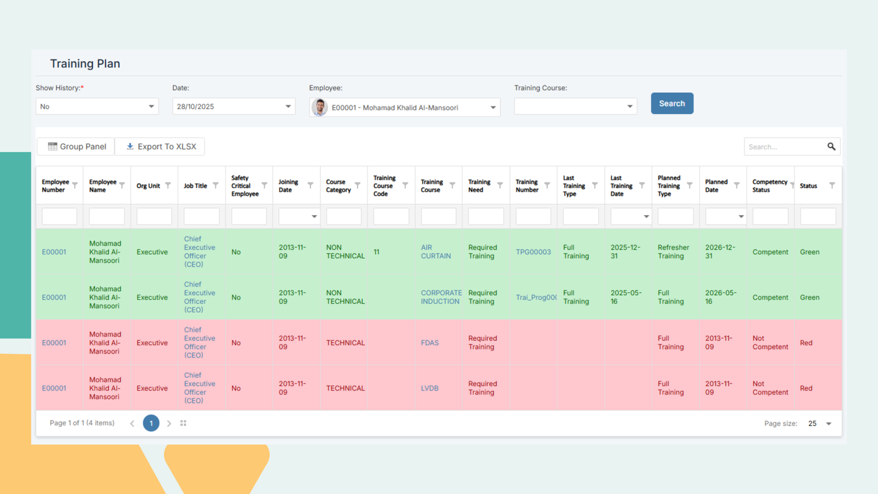
Task: Open the TPG00003 training number link
Action: click(x=533, y=252)
